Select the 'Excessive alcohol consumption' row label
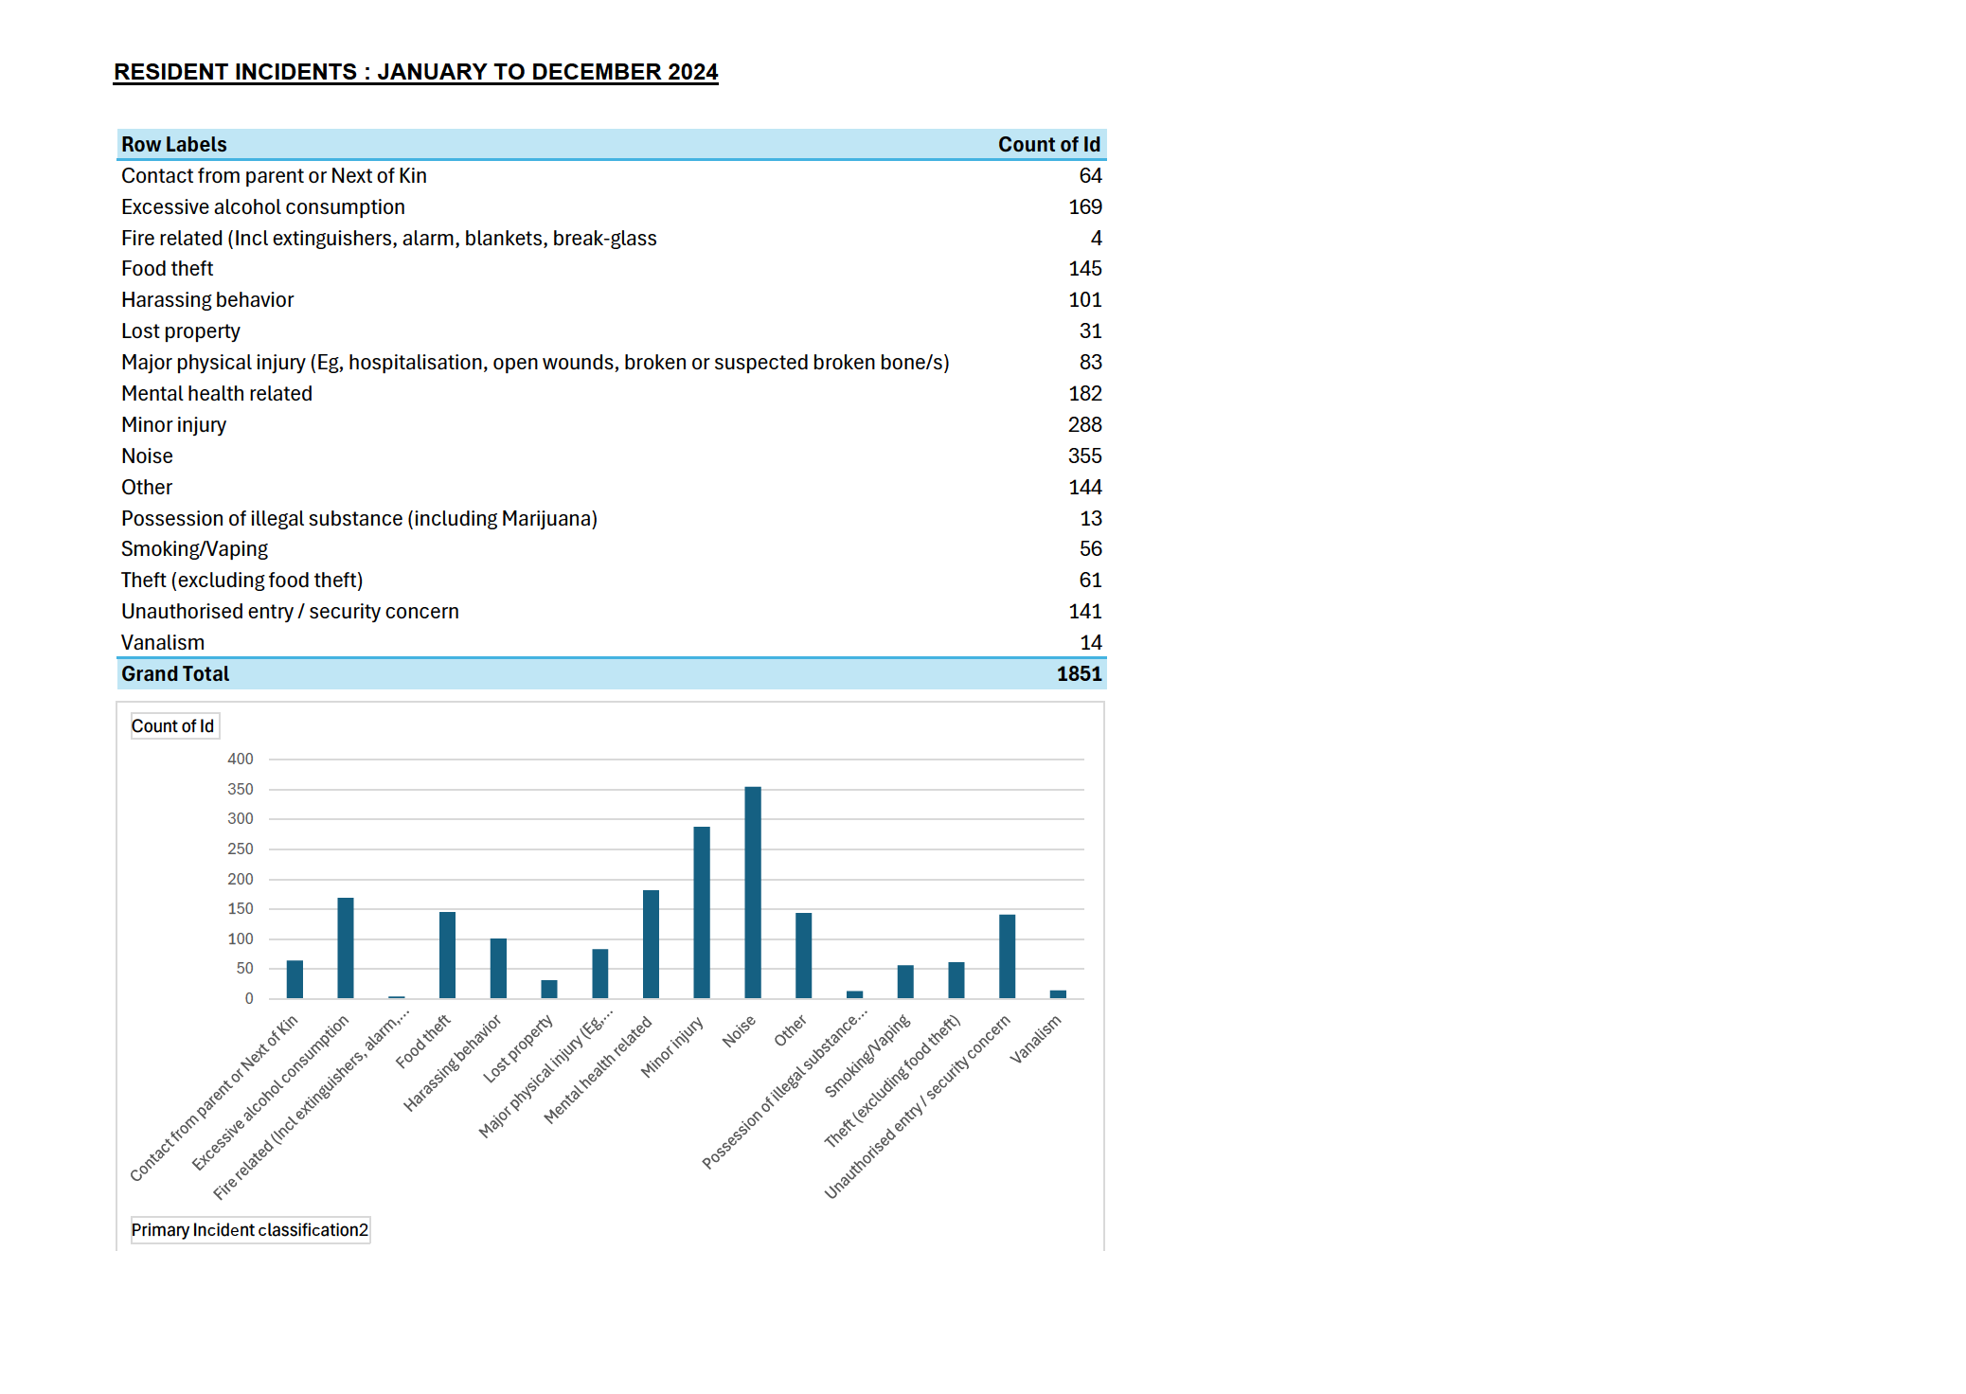The width and height of the screenshot is (1966, 1394). tap(263, 207)
